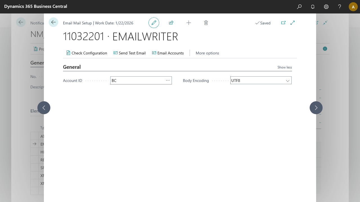Click the Saved status indicator
This screenshot has height=202, width=360.
(263, 23)
